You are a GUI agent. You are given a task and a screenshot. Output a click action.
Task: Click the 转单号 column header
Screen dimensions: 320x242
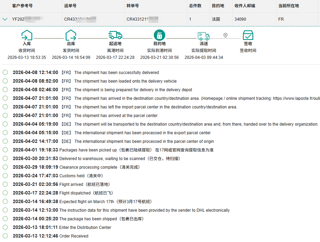(x=133, y=6)
